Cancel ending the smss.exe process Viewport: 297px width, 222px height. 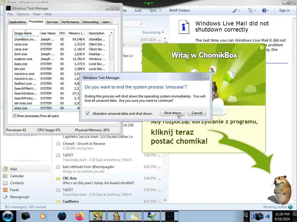[197, 113]
